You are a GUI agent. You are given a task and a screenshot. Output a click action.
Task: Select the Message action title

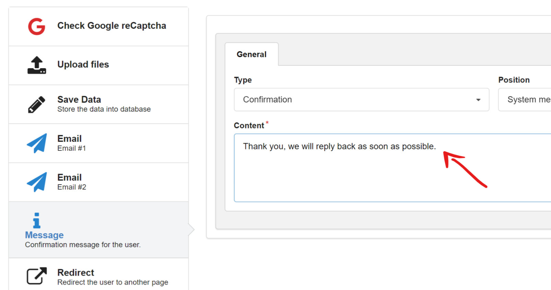[x=44, y=235]
